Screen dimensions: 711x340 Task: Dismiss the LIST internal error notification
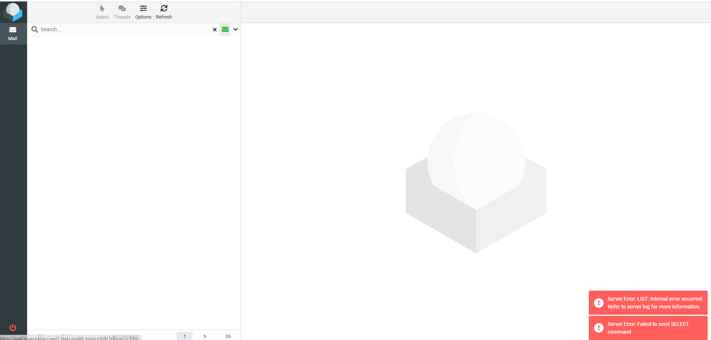[x=648, y=303]
